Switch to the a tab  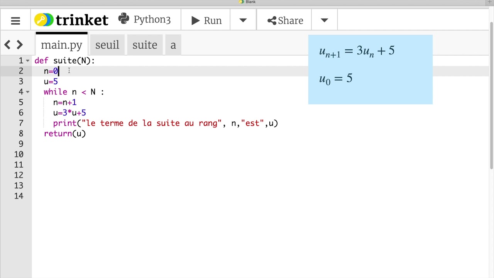(173, 45)
